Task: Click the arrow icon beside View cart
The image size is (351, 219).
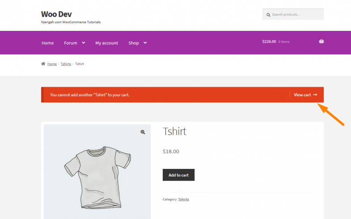Action: point(315,95)
